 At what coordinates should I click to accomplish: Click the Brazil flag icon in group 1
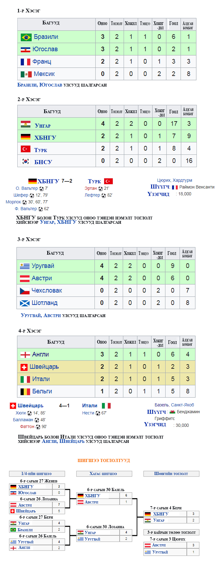tap(26, 37)
